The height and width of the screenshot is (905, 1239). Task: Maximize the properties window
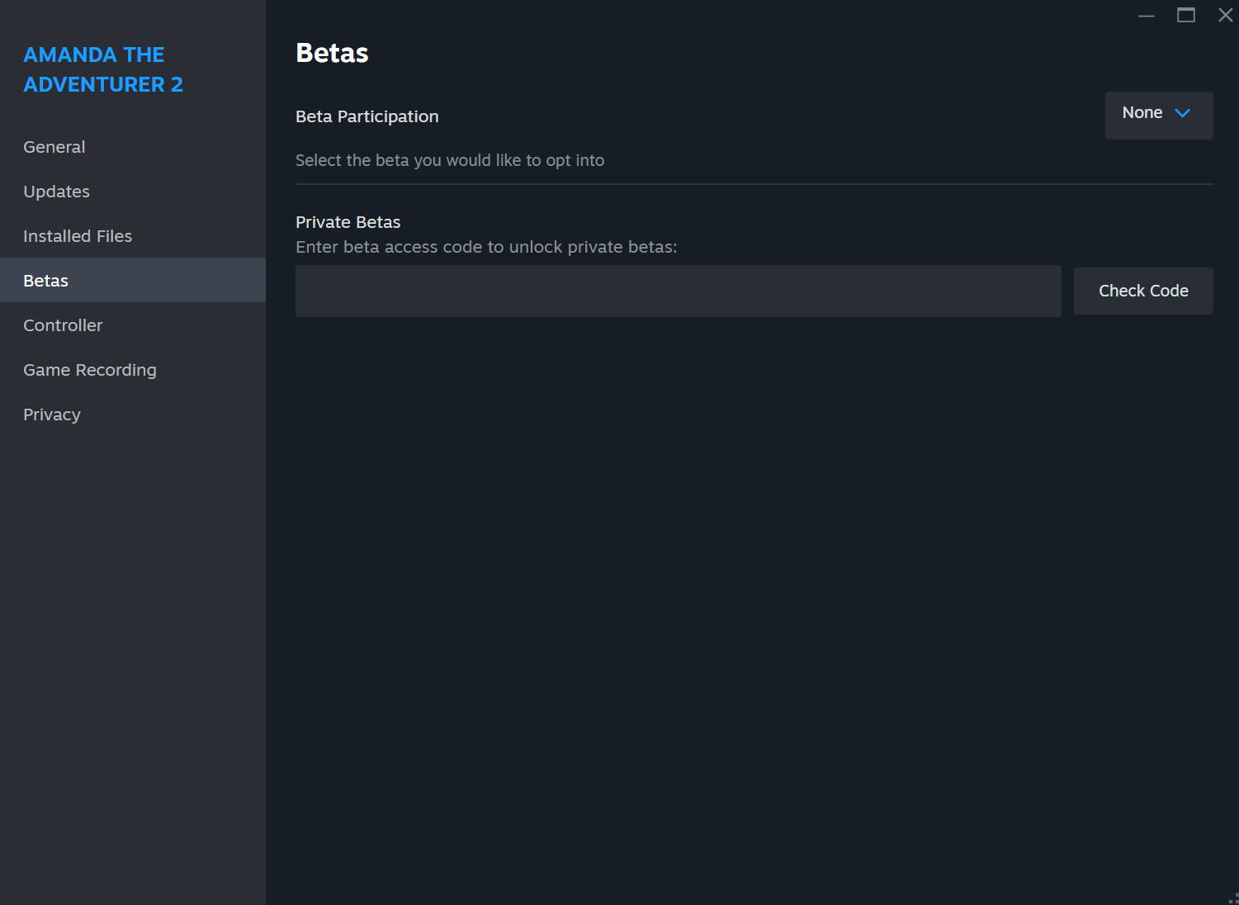tap(1186, 15)
